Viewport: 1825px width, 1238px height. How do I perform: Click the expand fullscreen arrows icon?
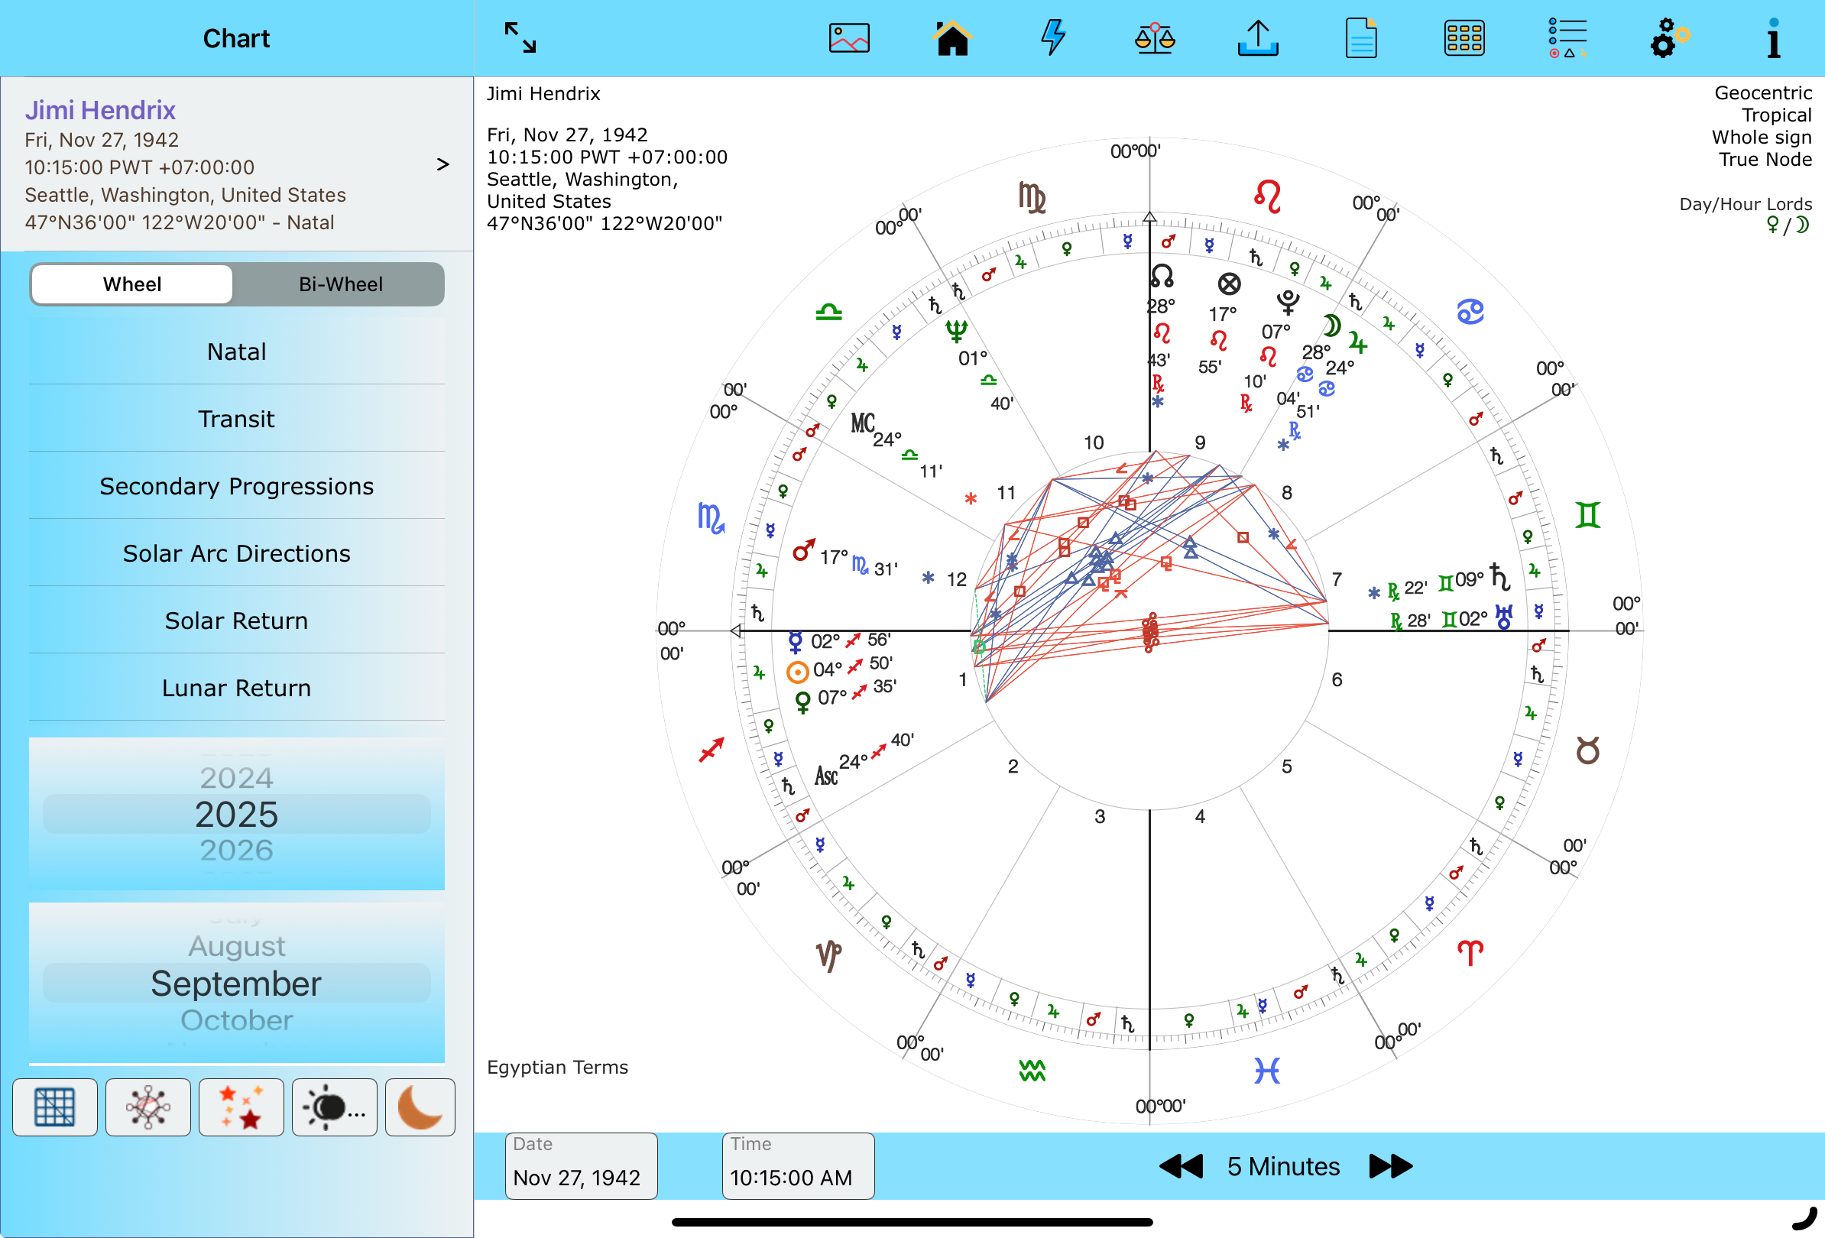520,37
